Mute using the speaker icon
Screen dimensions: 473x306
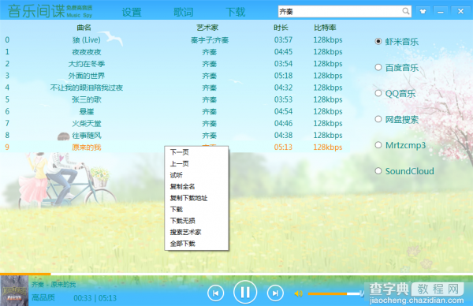coord(298,293)
